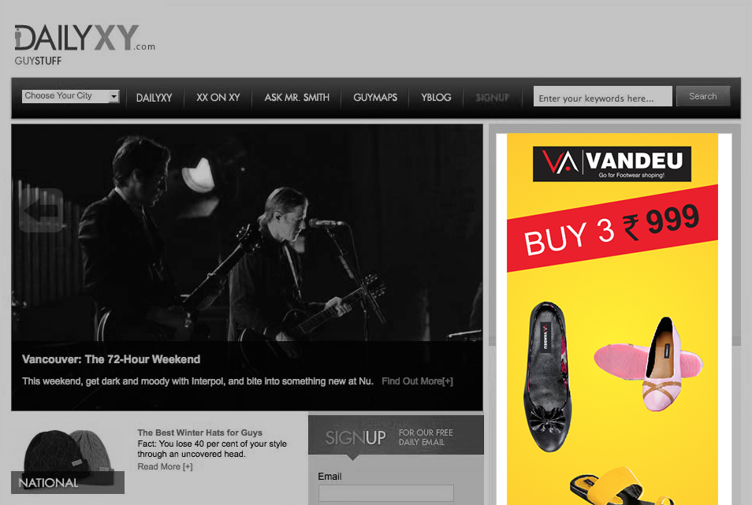Click the Email input field in signup
This screenshot has height=505, width=752.
coord(386,493)
